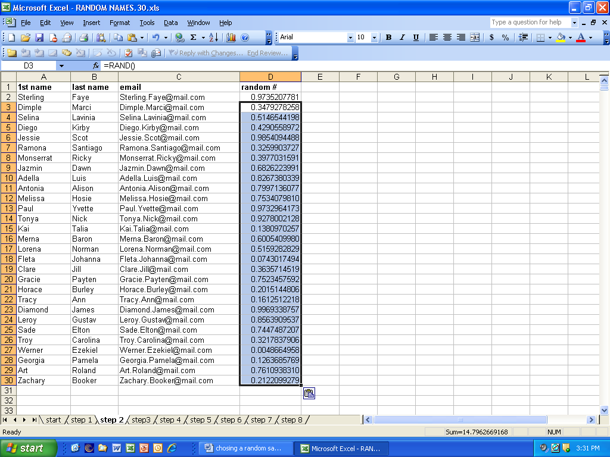
Task: Click the vertical scrollbar down arrow
Action: point(604,410)
